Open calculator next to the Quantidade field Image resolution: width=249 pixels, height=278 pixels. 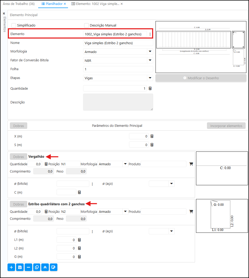pos(150,88)
